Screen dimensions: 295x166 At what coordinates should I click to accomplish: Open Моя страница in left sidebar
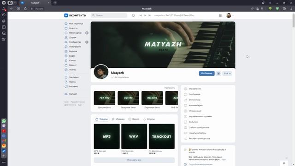pos(74,24)
